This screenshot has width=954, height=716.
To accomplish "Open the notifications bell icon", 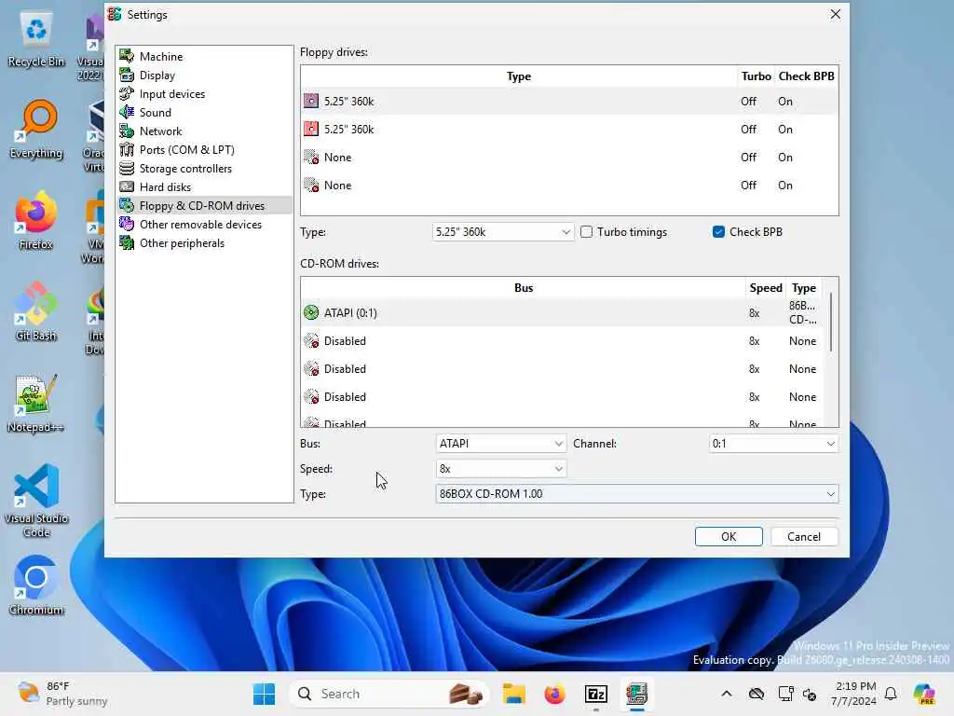I will coord(891,694).
